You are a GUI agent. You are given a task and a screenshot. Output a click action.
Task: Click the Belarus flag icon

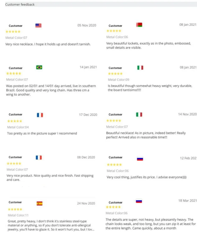coord(139,25)
